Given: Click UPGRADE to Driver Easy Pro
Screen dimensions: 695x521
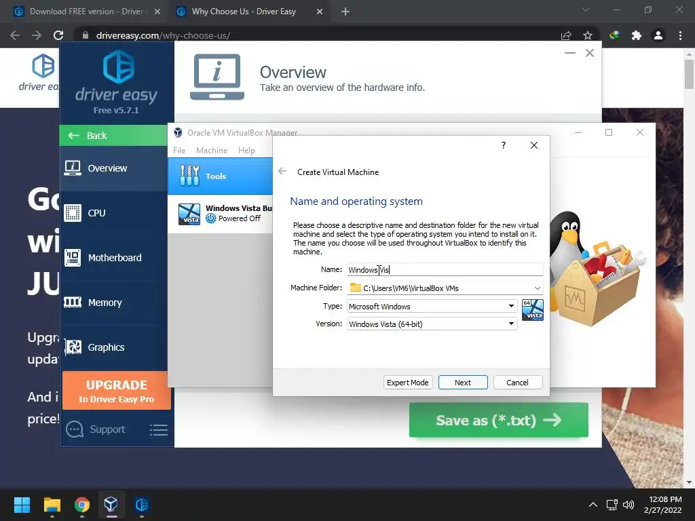Looking at the screenshot, I should [x=117, y=391].
